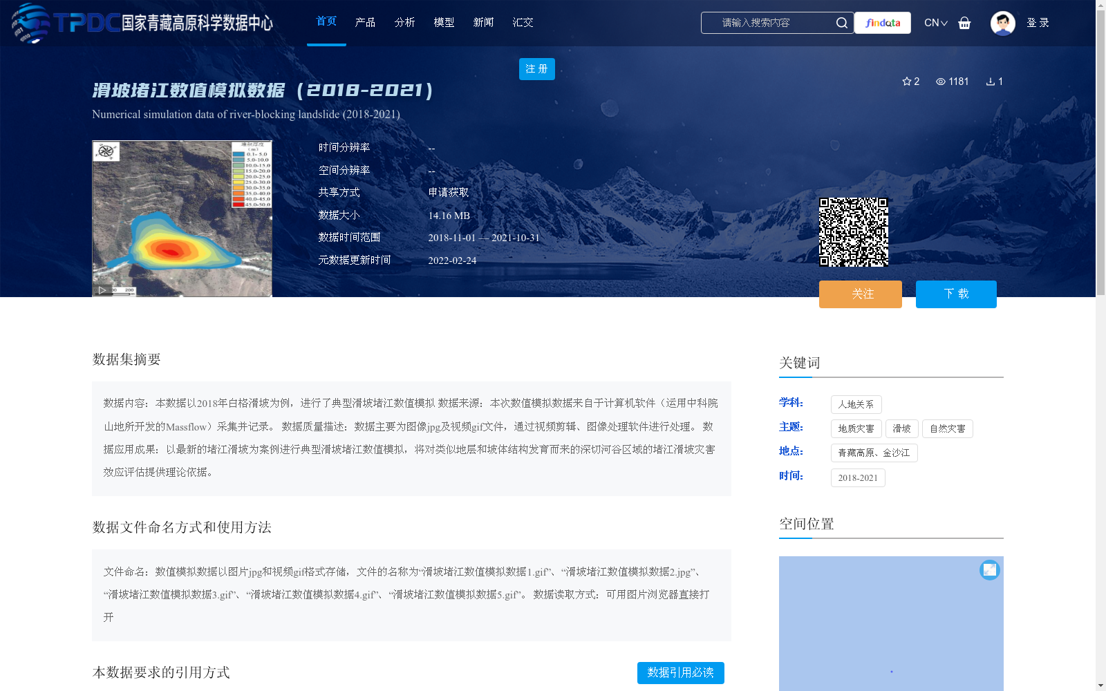Screen dimensions: 1106x691
Task: Click the 青藏高原、金沙江 location tag
Action: pyautogui.click(x=874, y=453)
